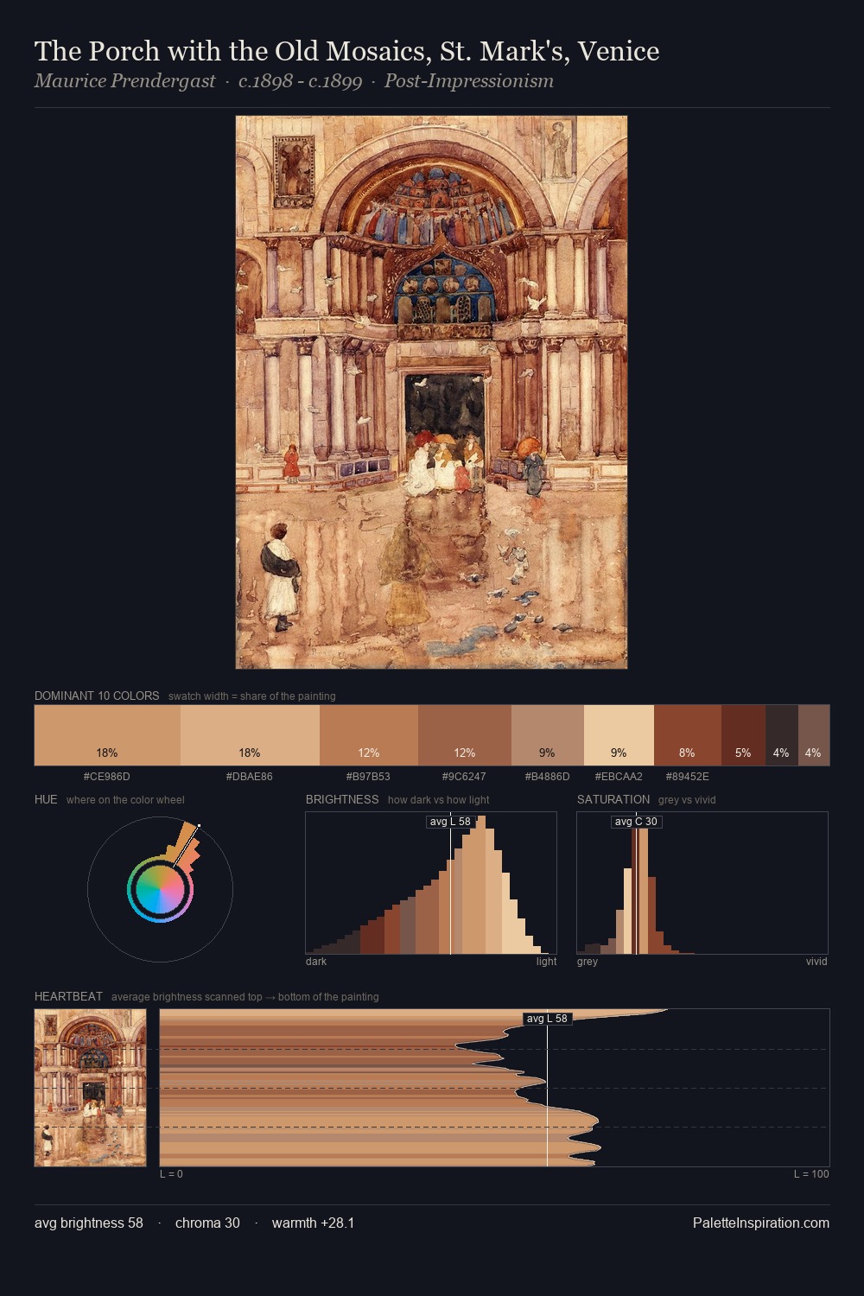The width and height of the screenshot is (864, 1296).
Task: Click 'warmth +28.1' footer stat
Action: [313, 1223]
